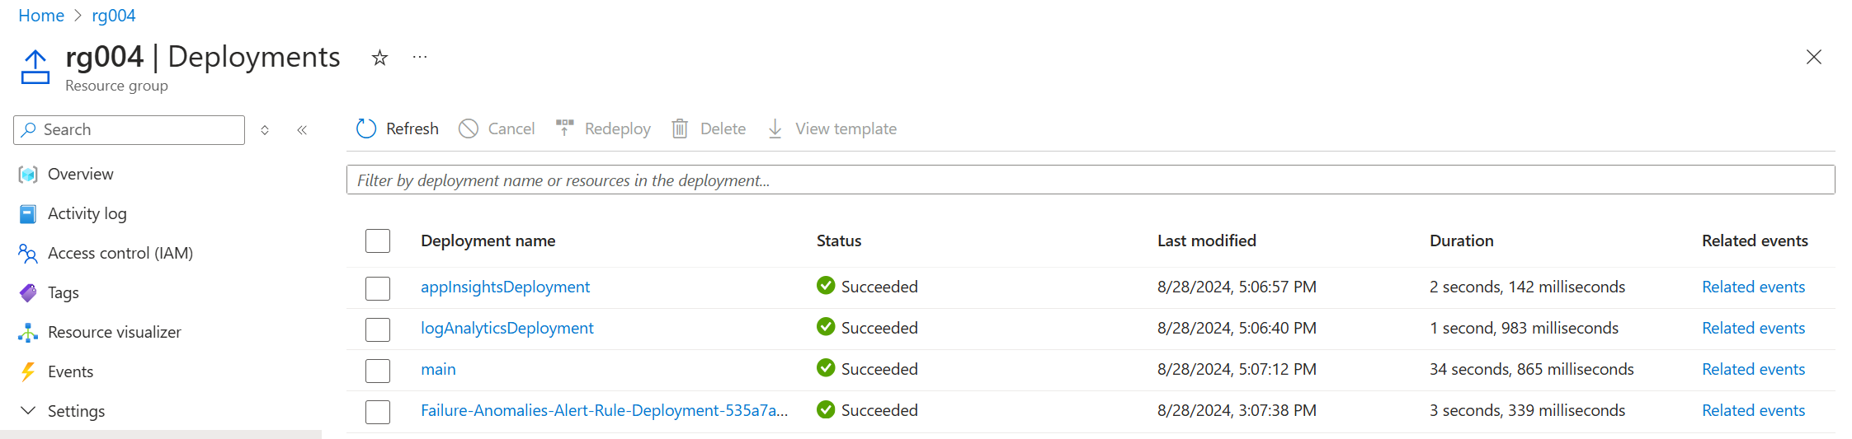Viewport: 1852px width, 439px height.
Task: Open Related events for main deployment
Action: pos(1753,369)
